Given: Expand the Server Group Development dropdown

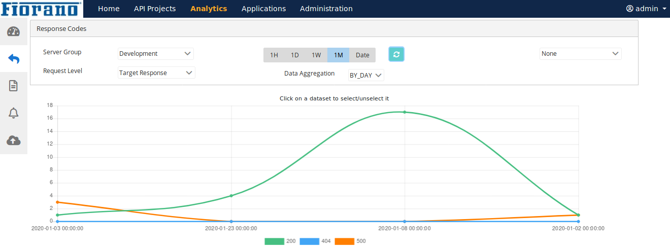Looking at the screenshot, I should pyautogui.click(x=156, y=54).
